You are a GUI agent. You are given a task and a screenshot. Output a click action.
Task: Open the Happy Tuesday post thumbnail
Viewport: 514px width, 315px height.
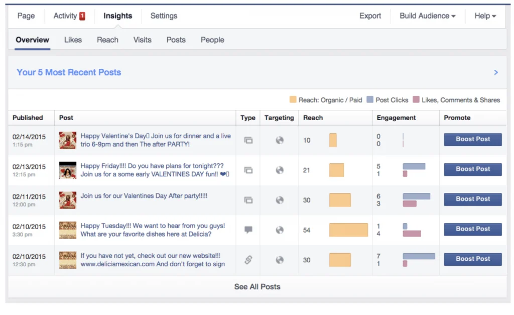tap(68, 230)
